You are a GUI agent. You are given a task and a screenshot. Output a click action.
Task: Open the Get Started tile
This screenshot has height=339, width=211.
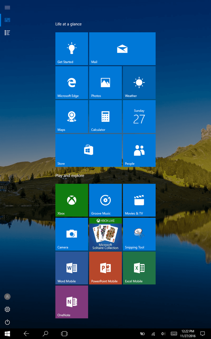point(72,49)
